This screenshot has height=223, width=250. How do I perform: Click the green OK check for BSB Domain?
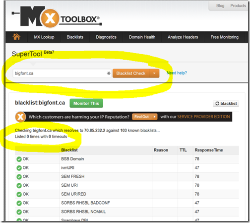click(x=19, y=159)
